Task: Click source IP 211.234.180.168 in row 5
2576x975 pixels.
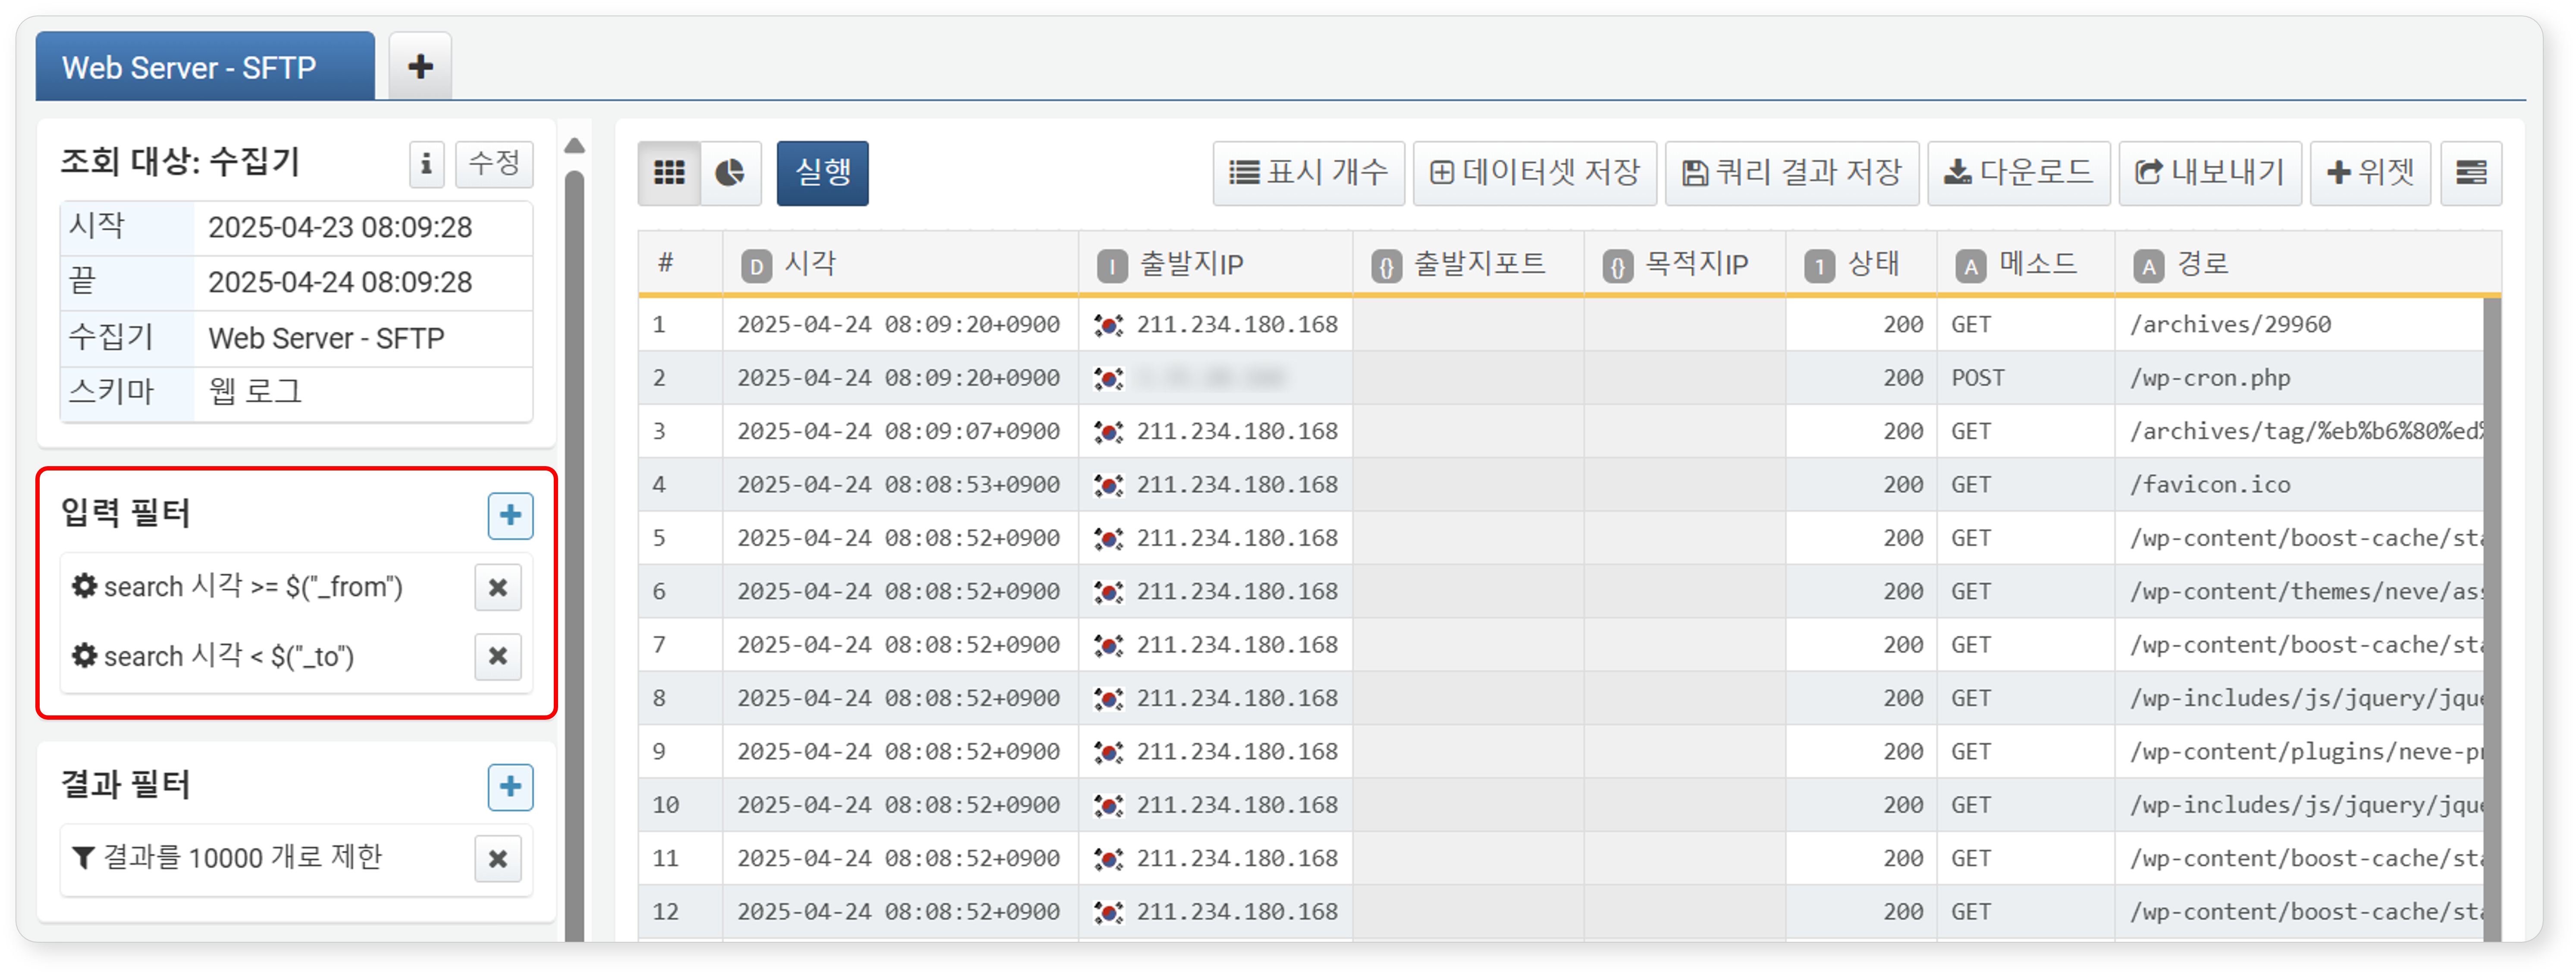Action: coord(1237,538)
